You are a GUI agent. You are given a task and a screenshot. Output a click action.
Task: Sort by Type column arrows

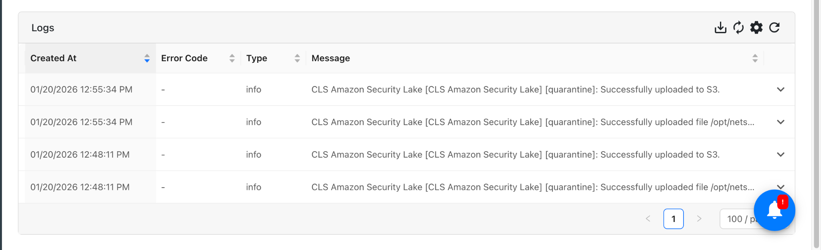pyautogui.click(x=297, y=58)
